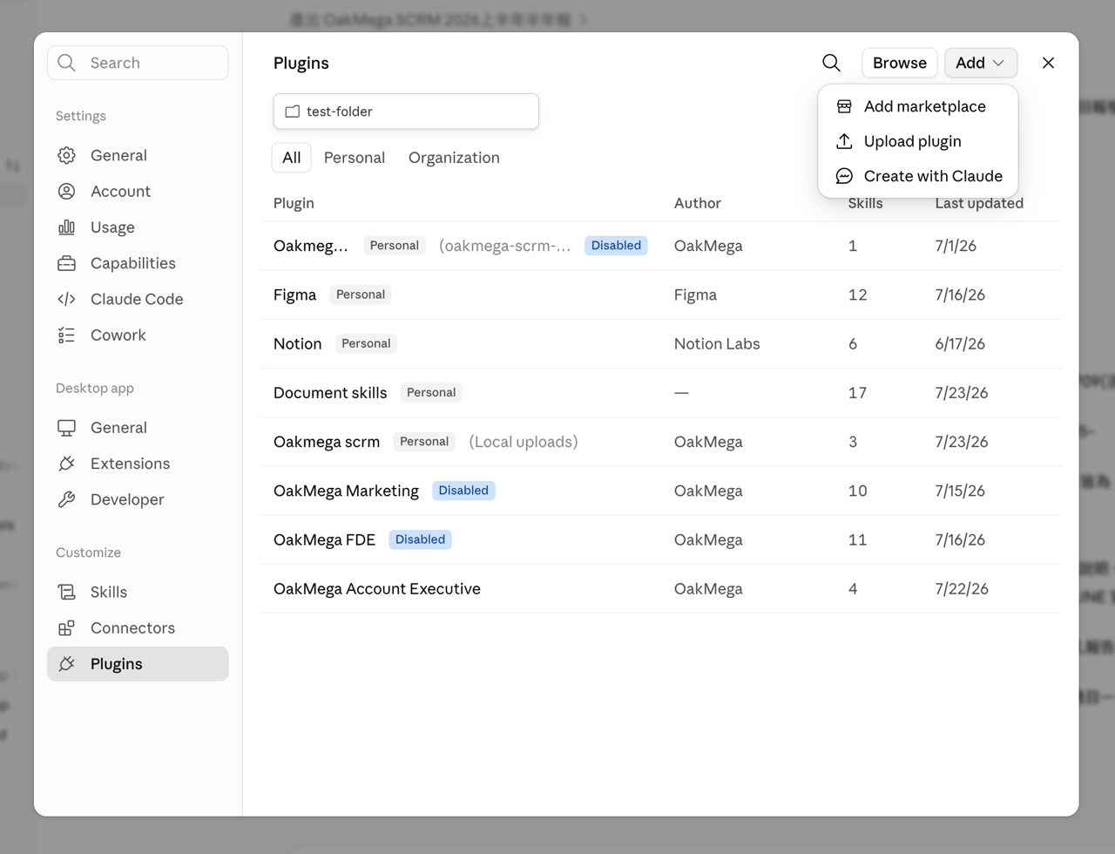Open Plugins in the sidebar

click(x=138, y=664)
